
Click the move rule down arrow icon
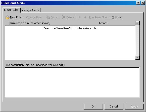pos(85,17)
